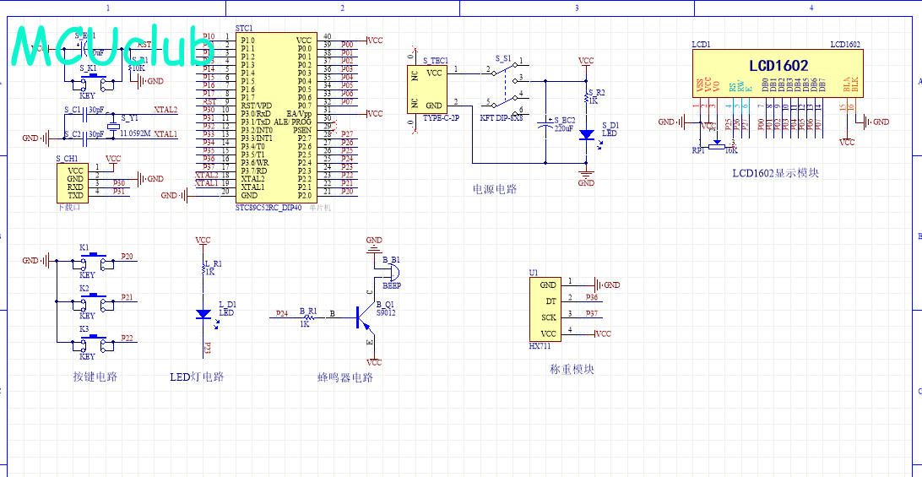Select the HX711 weighing module block

547,309
